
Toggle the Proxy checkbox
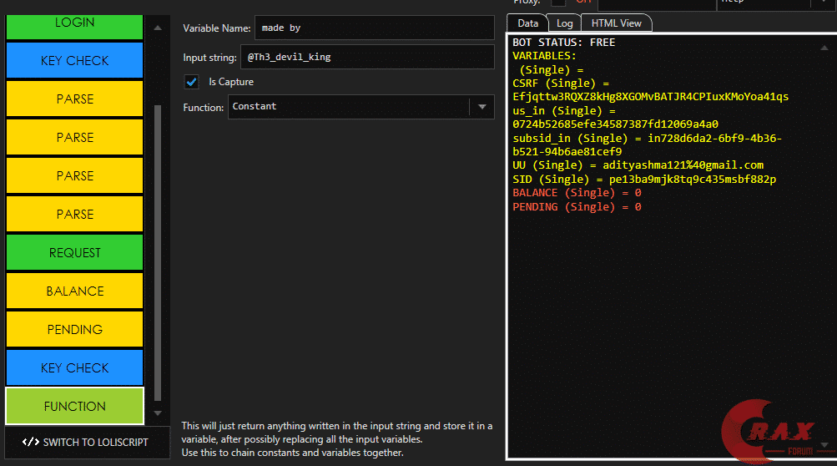(557, 3)
